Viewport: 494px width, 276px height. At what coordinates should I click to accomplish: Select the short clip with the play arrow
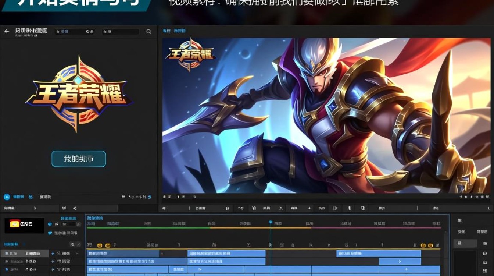click(x=400, y=261)
